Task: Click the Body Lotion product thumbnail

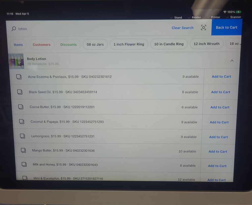Action: [x=16, y=61]
